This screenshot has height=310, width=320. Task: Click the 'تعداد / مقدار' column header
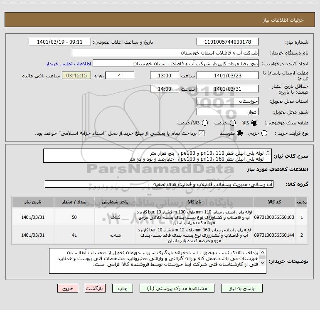click(x=74, y=202)
